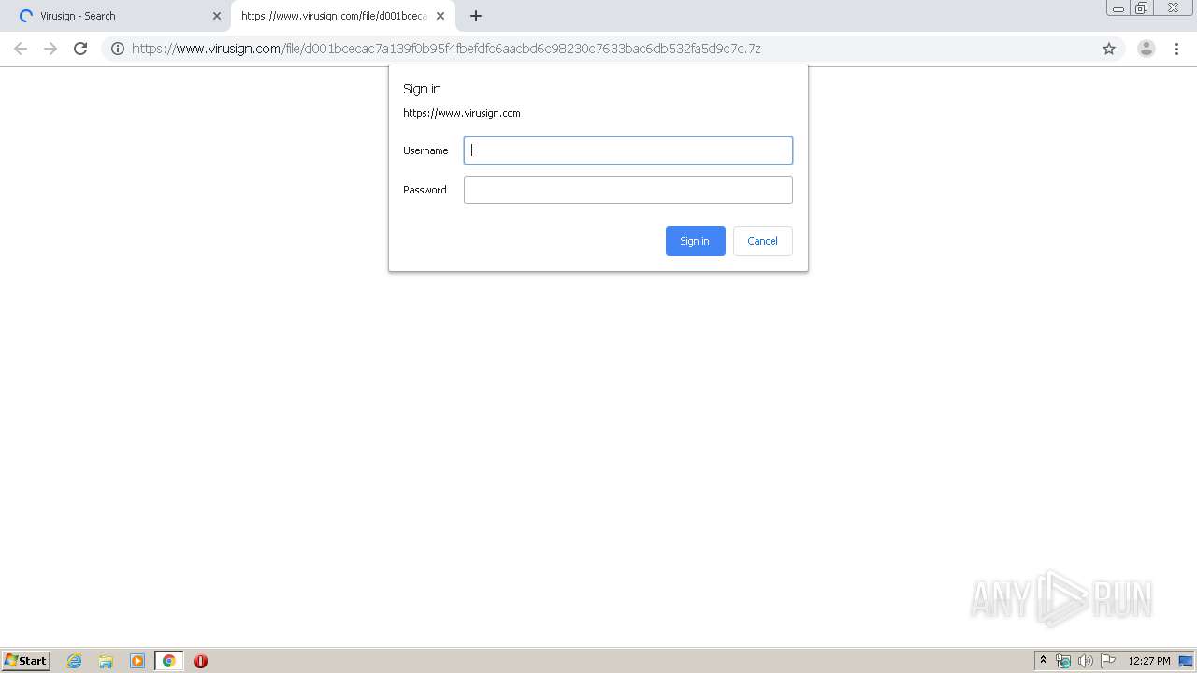Open the Windows Start menu

26,661
